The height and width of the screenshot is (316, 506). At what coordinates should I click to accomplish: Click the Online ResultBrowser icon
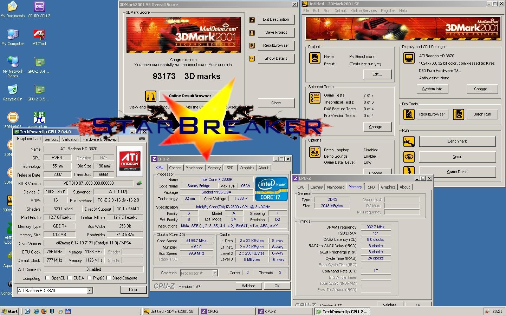[x=151, y=96]
